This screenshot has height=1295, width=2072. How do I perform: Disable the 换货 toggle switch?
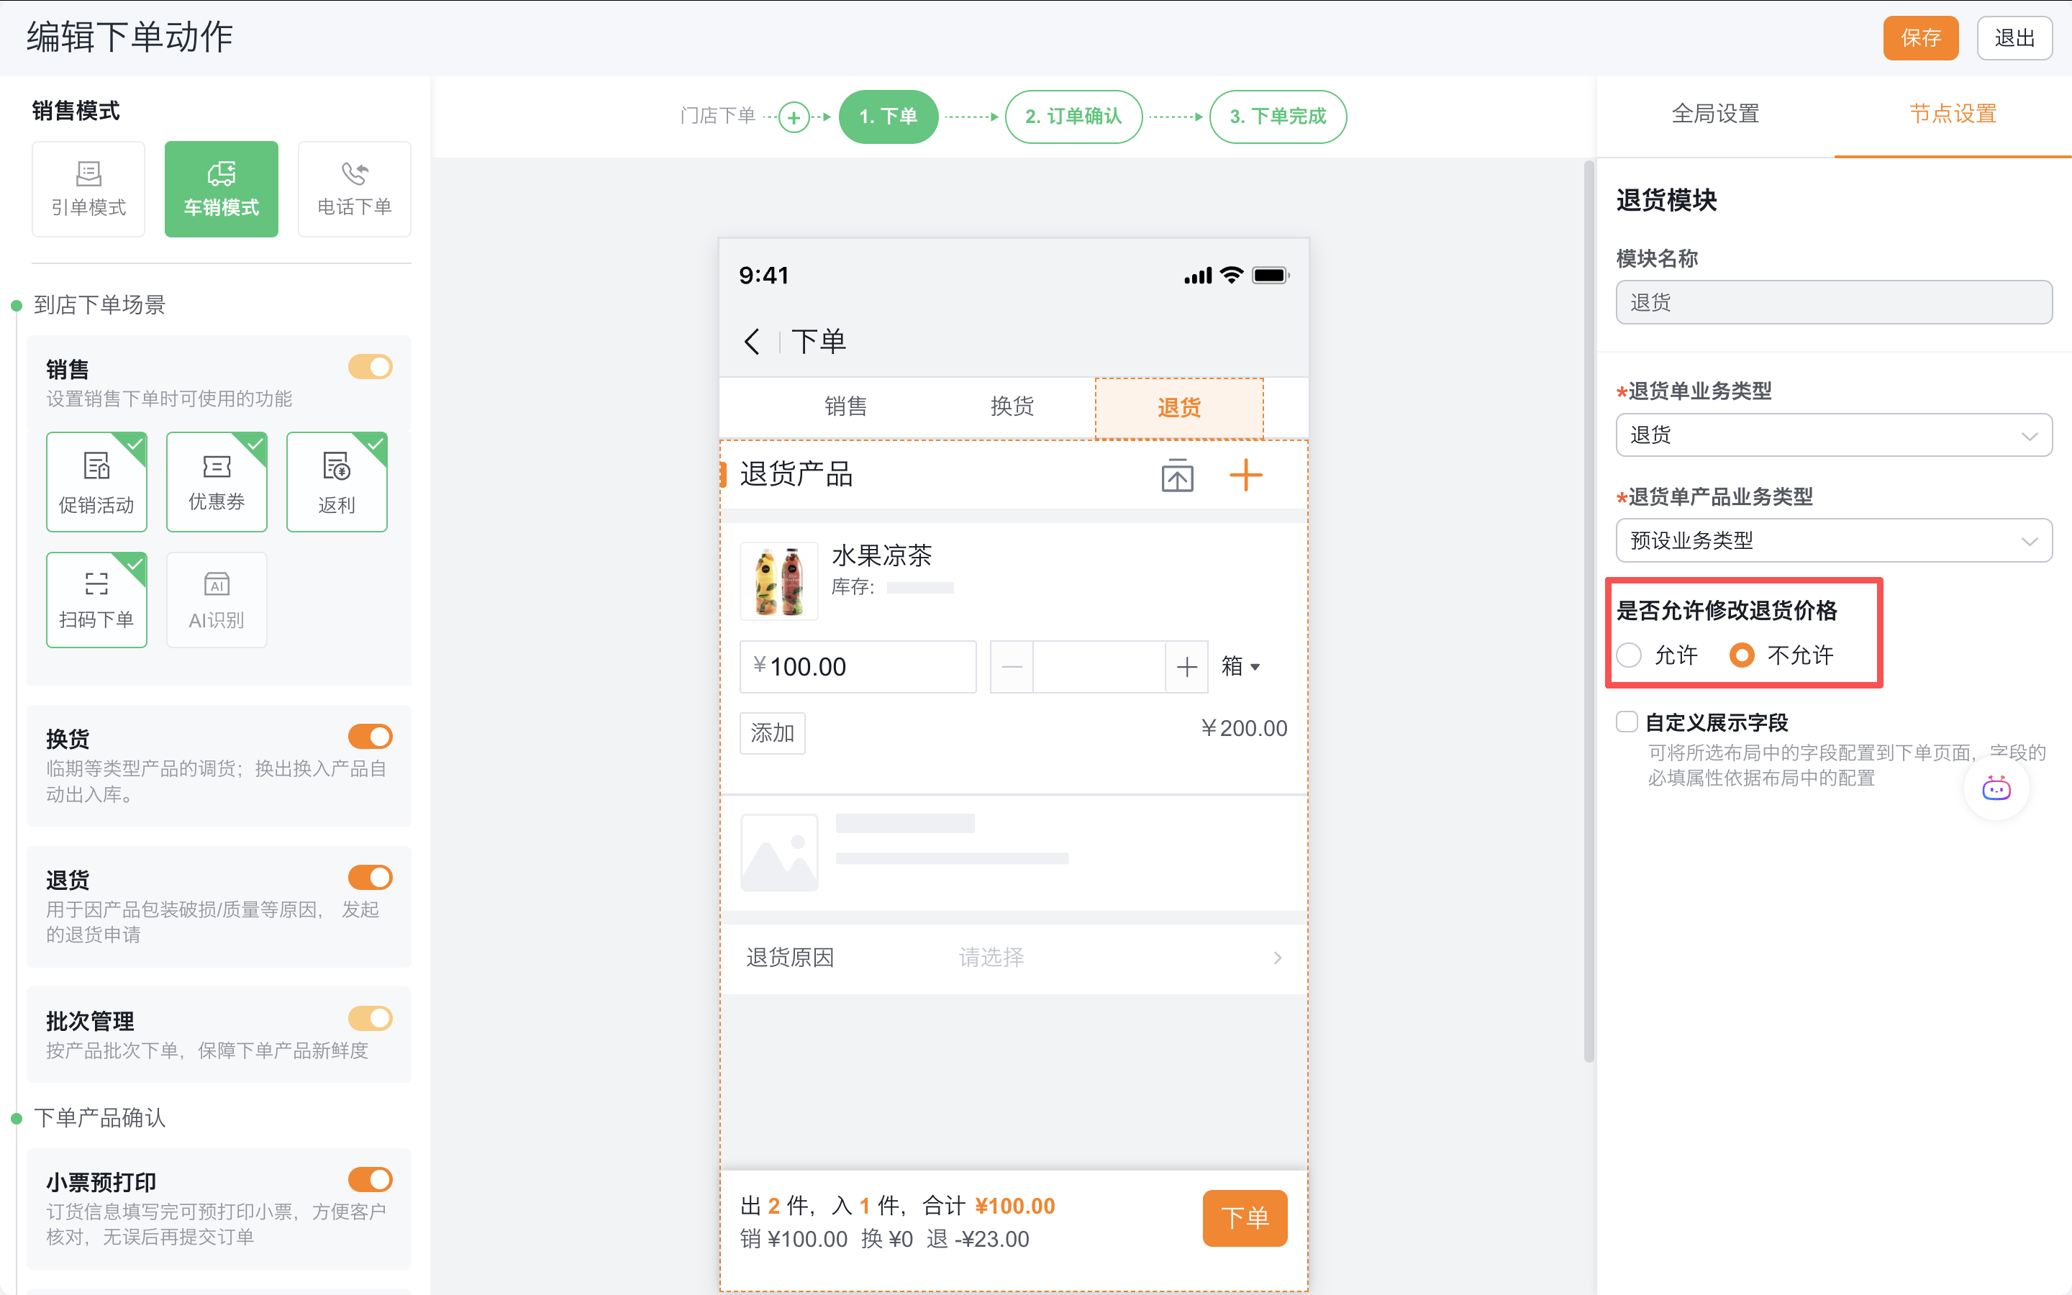click(370, 736)
